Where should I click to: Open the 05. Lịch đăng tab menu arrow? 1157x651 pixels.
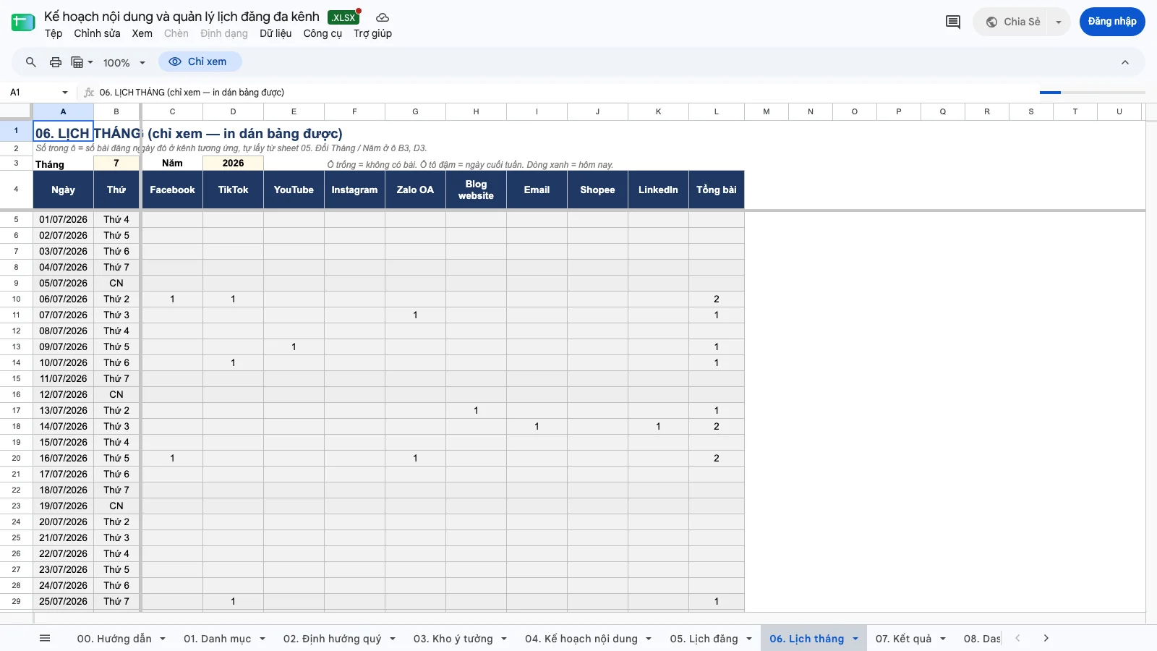[x=749, y=639]
